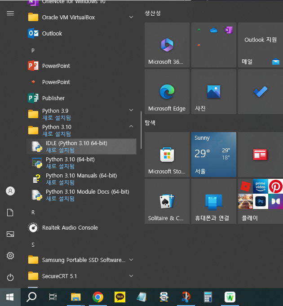This screenshot has height=306, width=283.
Task: Open Python 3.10 (64-bit) interpreter
Action: click(81, 163)
